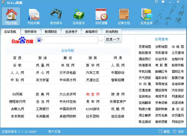The image size is (187, 136).
Task: Open the 网速测试 query link
Action: 178,96
